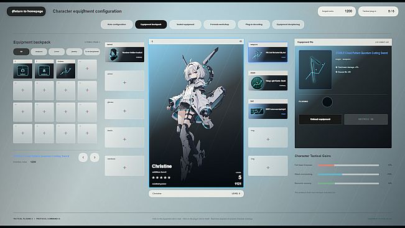Select the equipped weapons slot card
The height and width of the screenshot is (228, 405).
click(x=268, y=52)
